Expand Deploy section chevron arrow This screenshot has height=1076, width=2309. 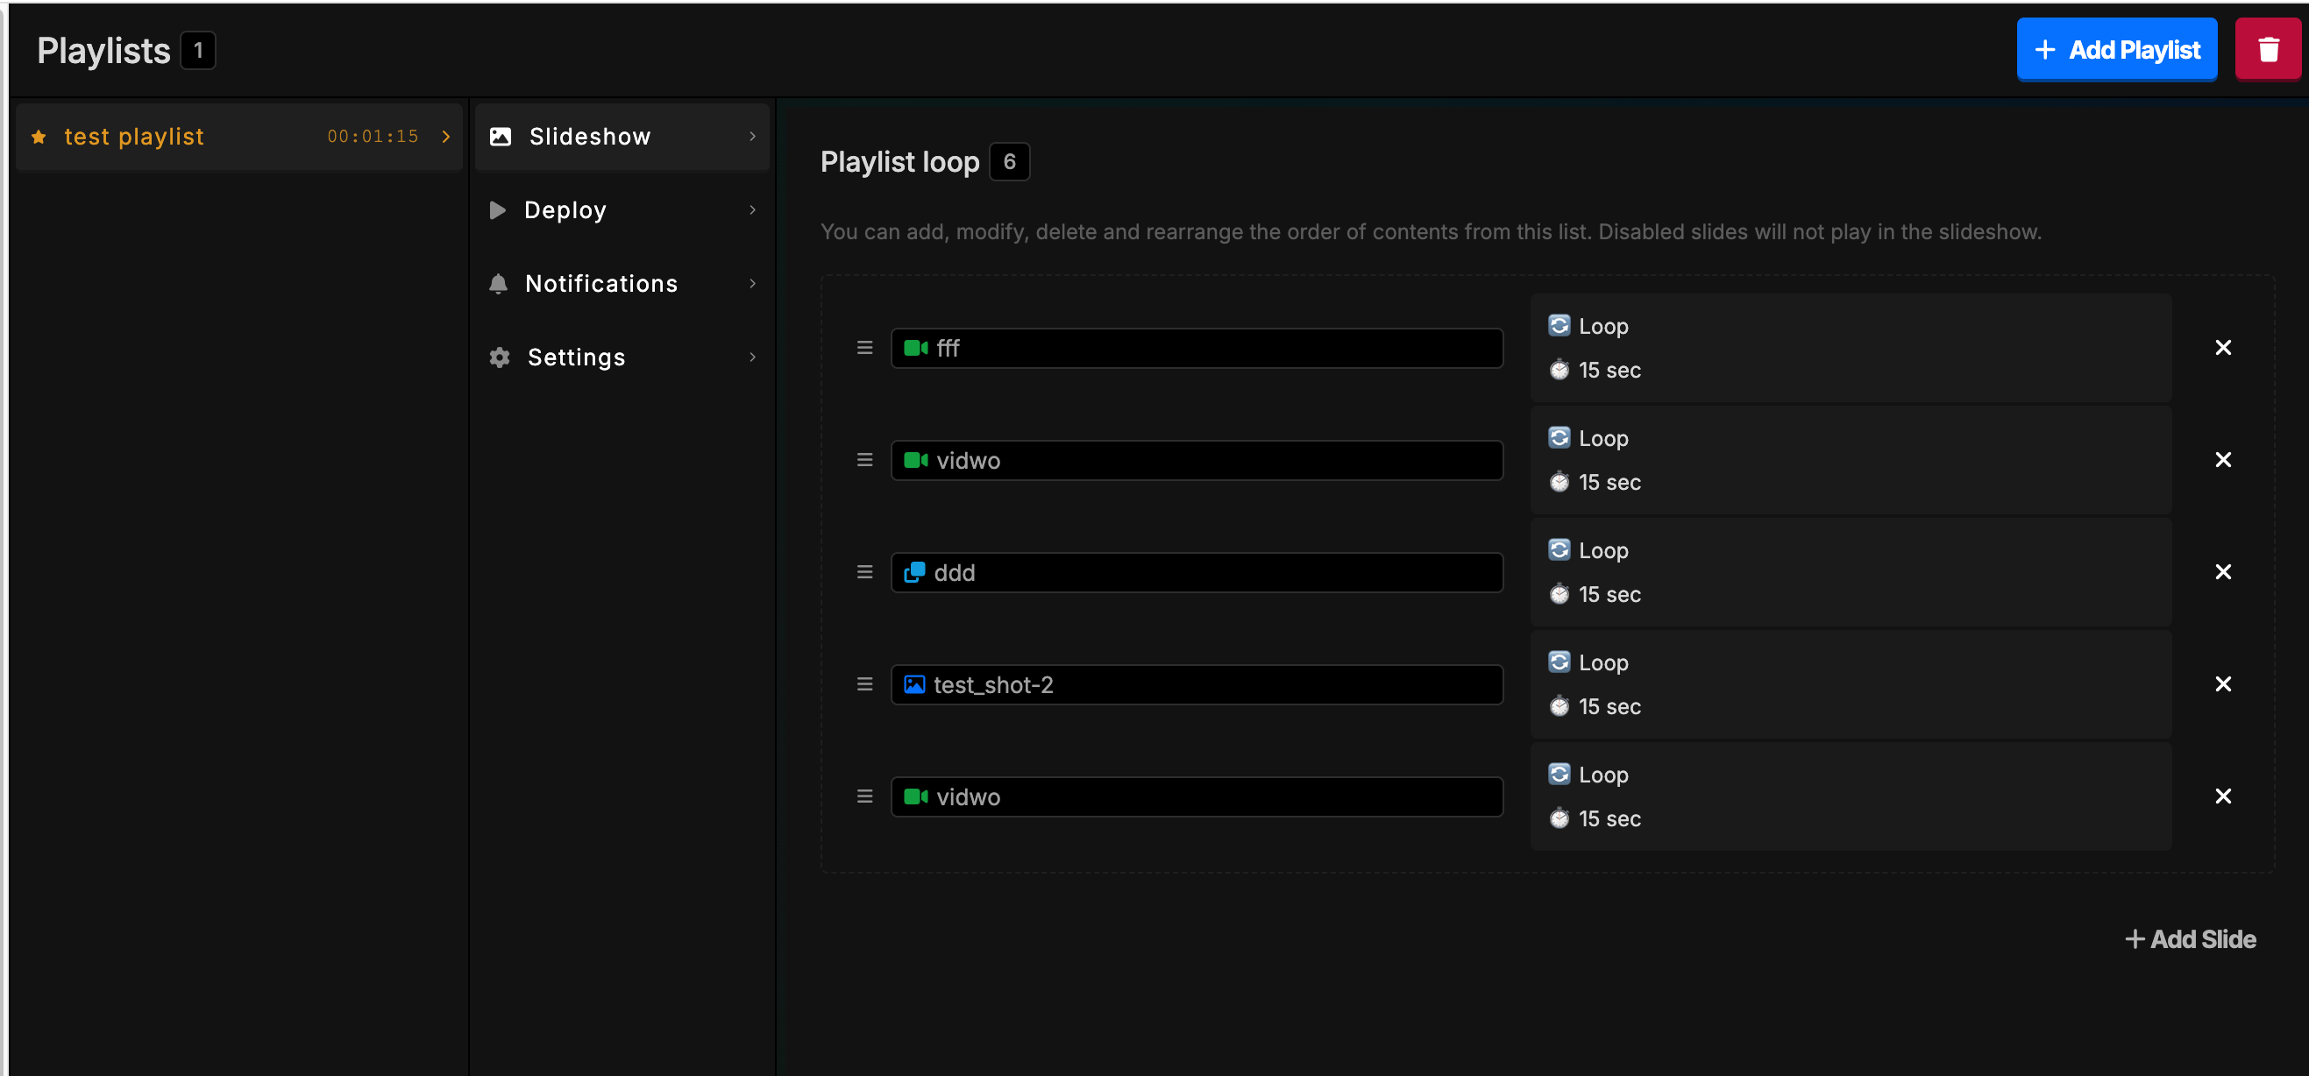(752, 209)
